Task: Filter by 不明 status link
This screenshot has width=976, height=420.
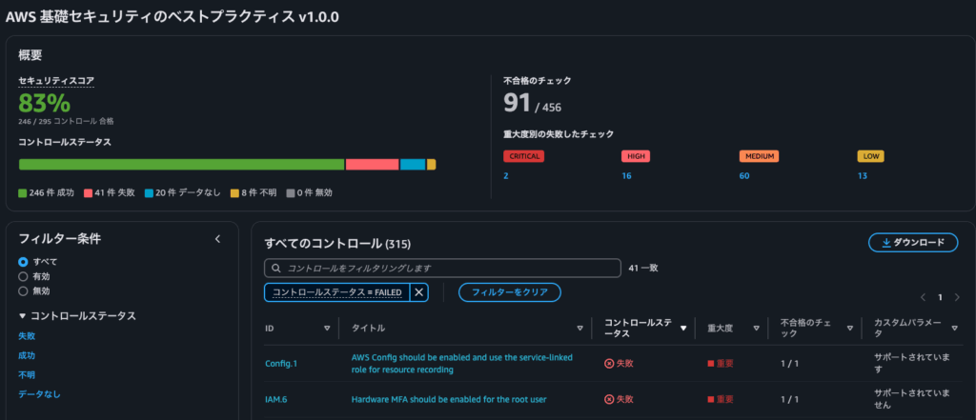Action: pyautogui.click(x=27, y=375)
